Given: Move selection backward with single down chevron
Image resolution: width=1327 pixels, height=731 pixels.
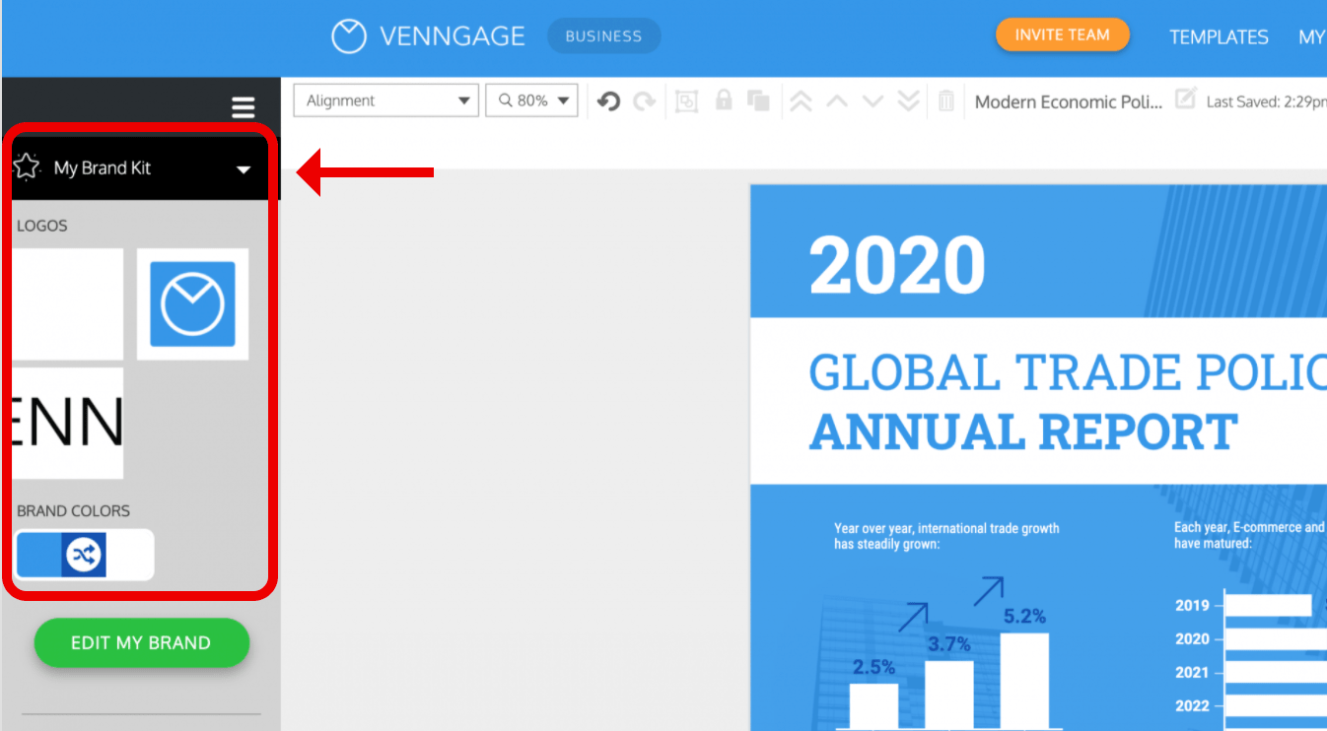Looking at the screenshot, I should pyautogui.click(x=873, y=100).
